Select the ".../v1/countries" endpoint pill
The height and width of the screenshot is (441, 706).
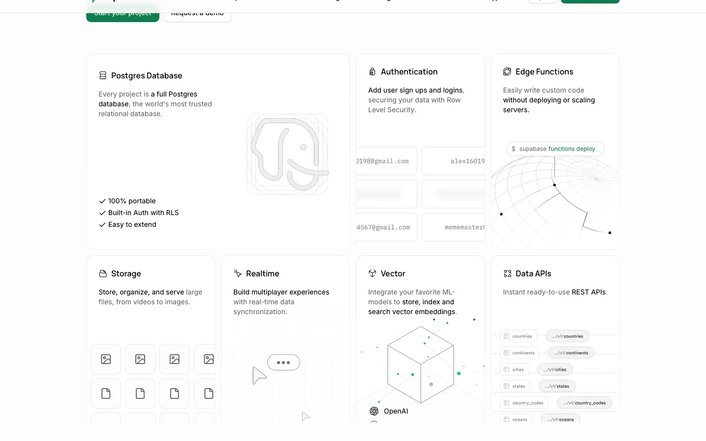pyautogui.click(x=567, y=336)
